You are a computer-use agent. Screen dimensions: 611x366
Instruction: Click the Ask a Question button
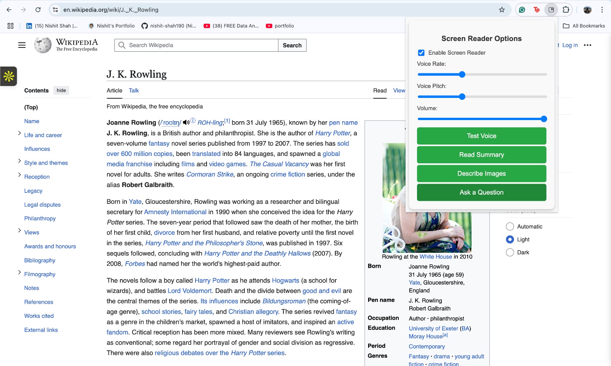[482, 192]
